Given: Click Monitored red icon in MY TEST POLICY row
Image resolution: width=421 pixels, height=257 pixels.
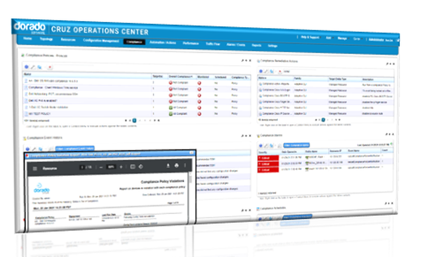Looking at the screenshot, I should 199,114.
